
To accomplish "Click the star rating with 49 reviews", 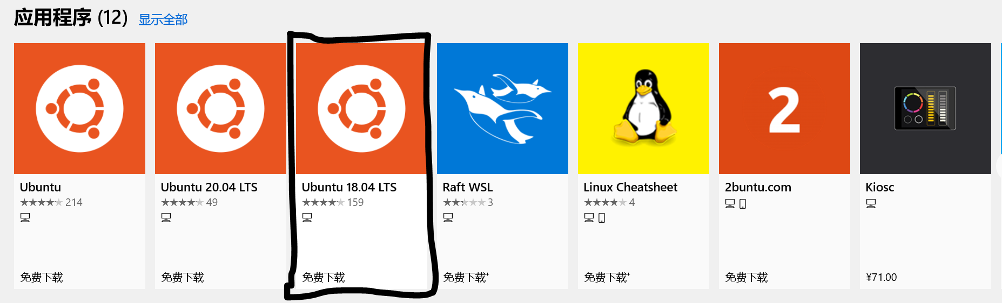I will pos(189,202).
